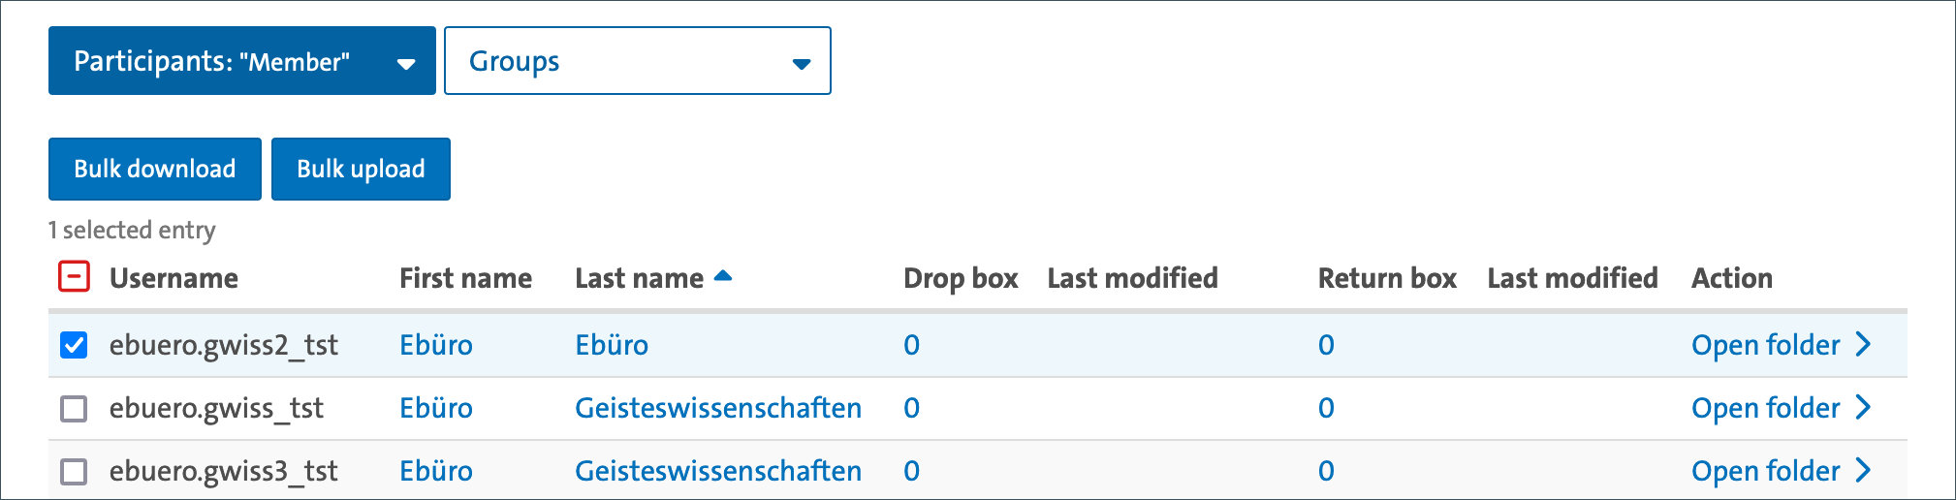
Task: Click the Last name sort arrow icon
Action: pyautogui.click(x=723, y=277)
